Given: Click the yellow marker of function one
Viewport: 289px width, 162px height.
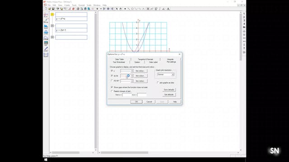Looking at the screenshot, I should click(x=52, y=14).
